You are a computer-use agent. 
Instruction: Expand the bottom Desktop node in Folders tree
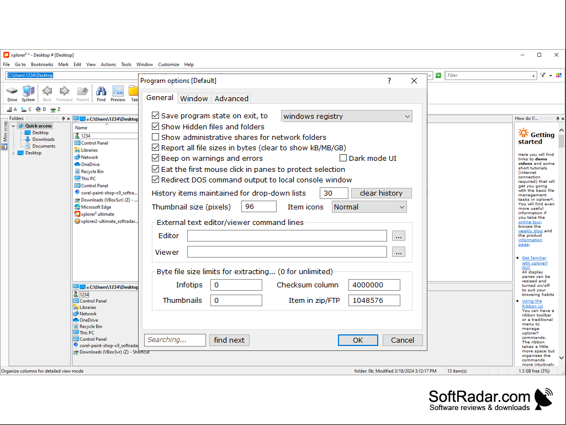click(13, 153)
